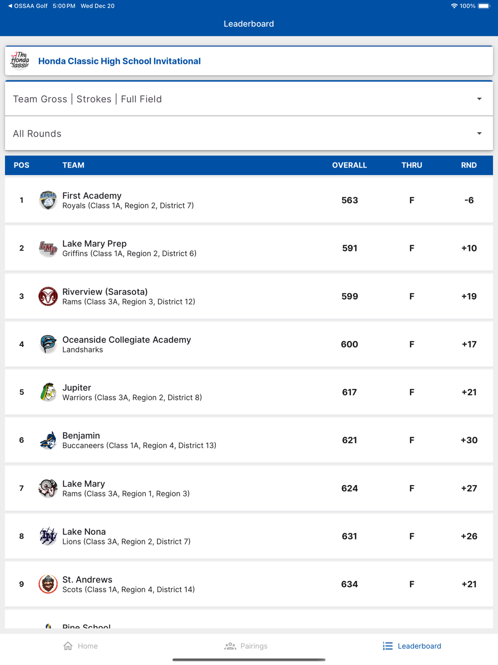Switch to the Home tab
498x665 pixels.
point(81,646)
